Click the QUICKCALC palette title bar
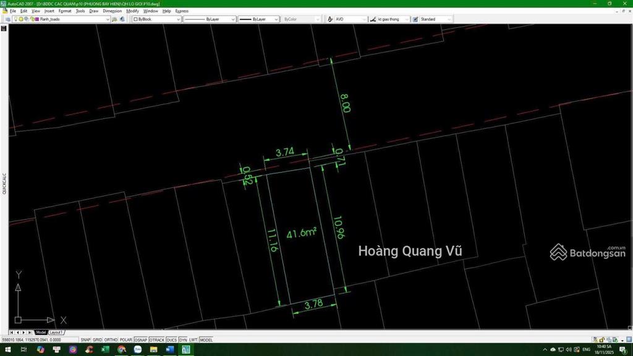Image resolution: width=633 pixels, height=356 pixels. tap(4, 184)
